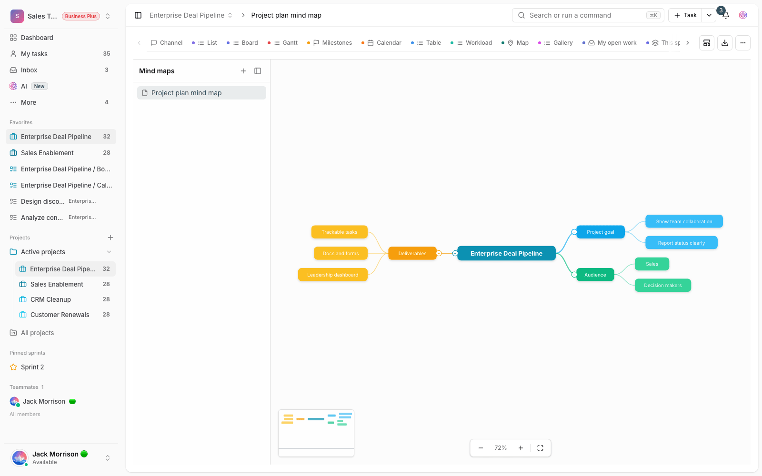
Task: Download the mind map export icon
Action: click(725, 43)
